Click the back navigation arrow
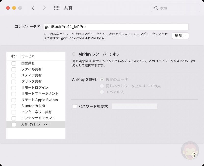 pyautogui.click(x=33, y=8)
